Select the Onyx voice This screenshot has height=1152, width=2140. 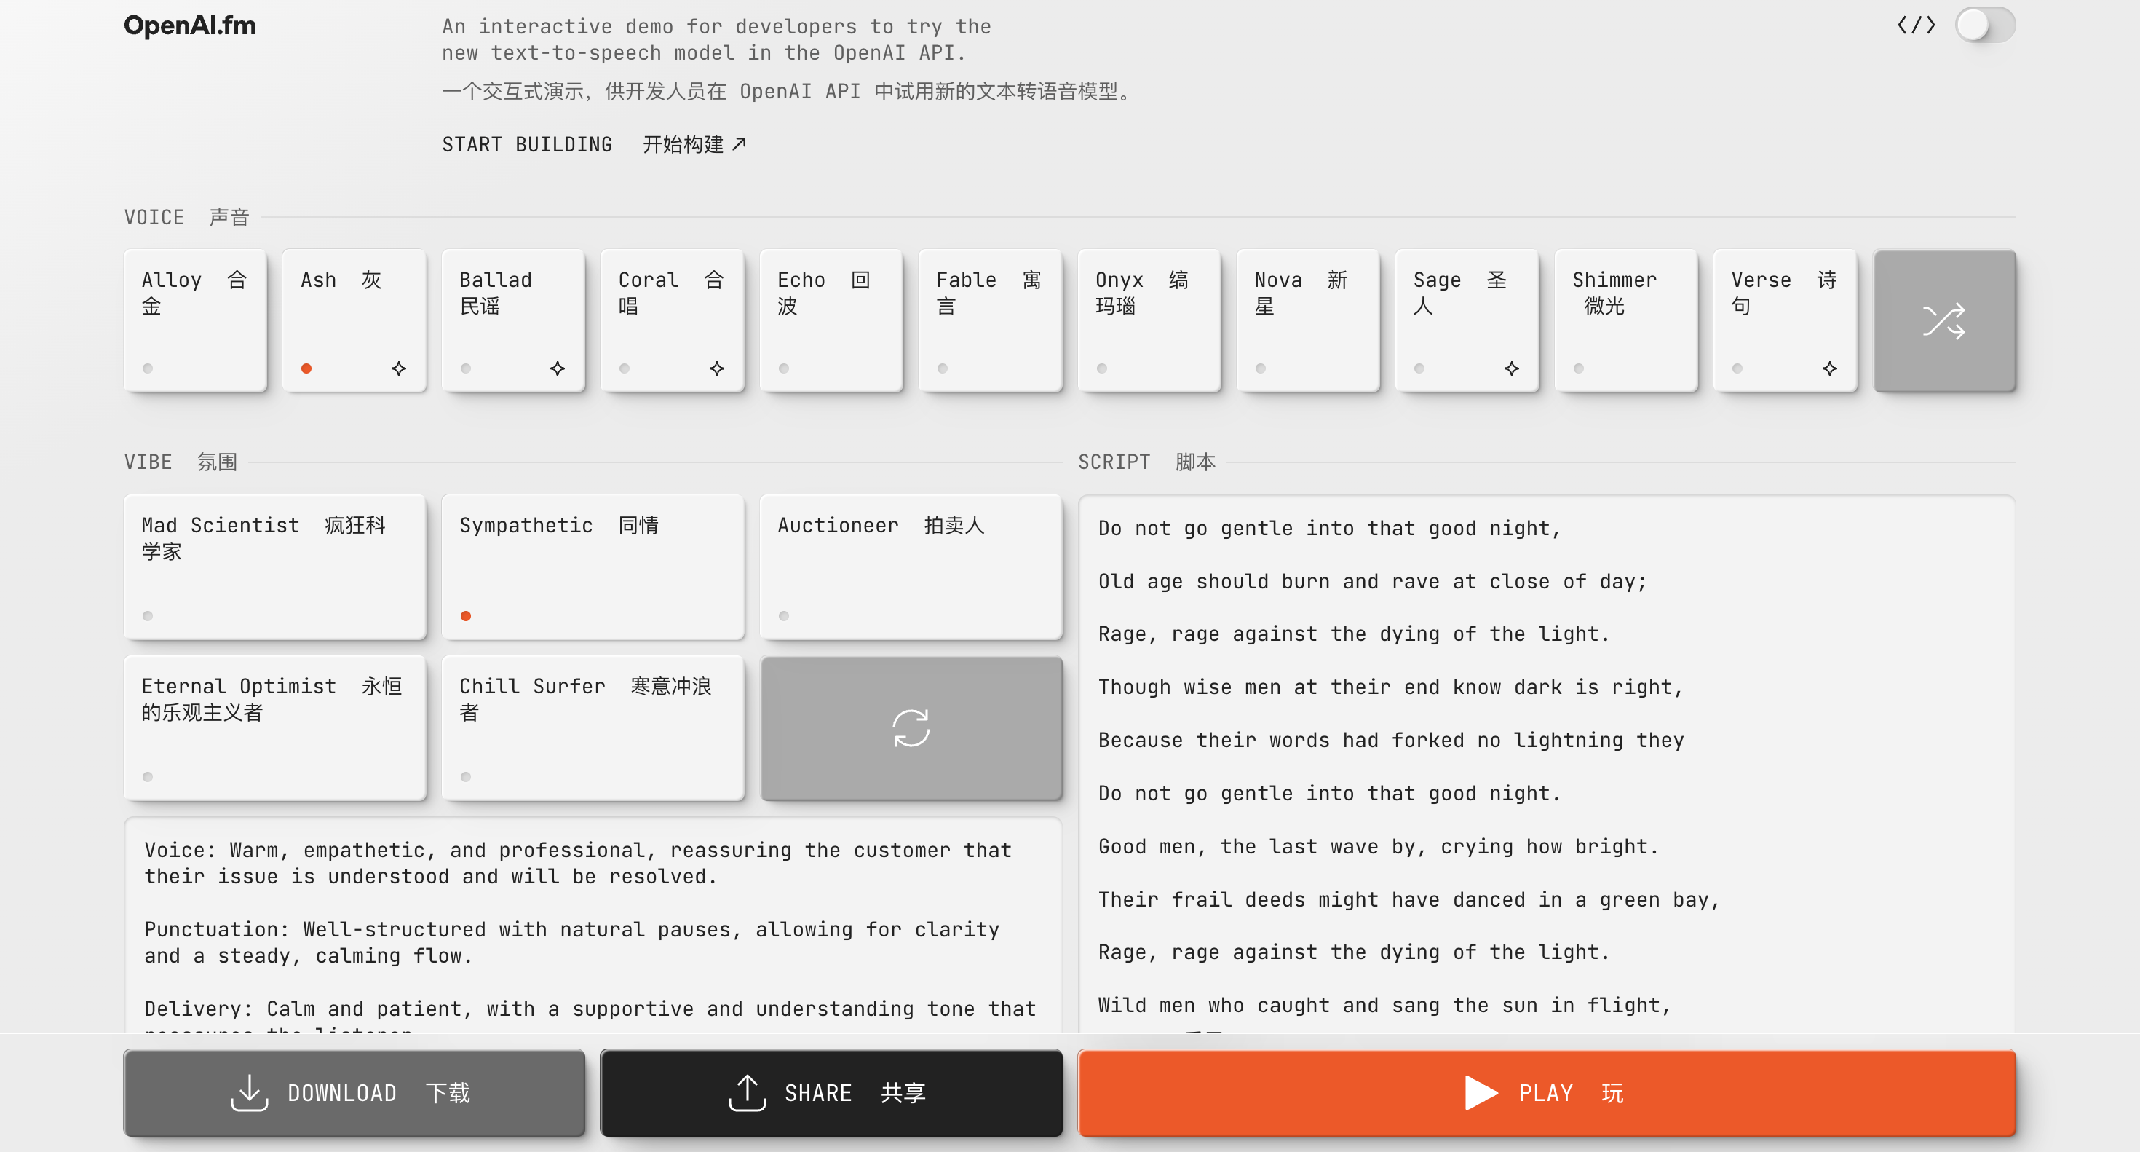click(x=1149, y=321)
